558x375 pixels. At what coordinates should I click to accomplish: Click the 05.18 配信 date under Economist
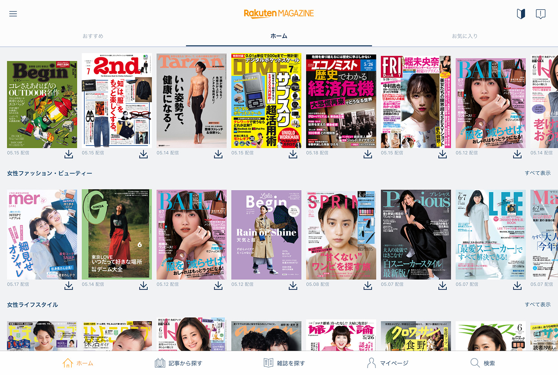point(317,153)
